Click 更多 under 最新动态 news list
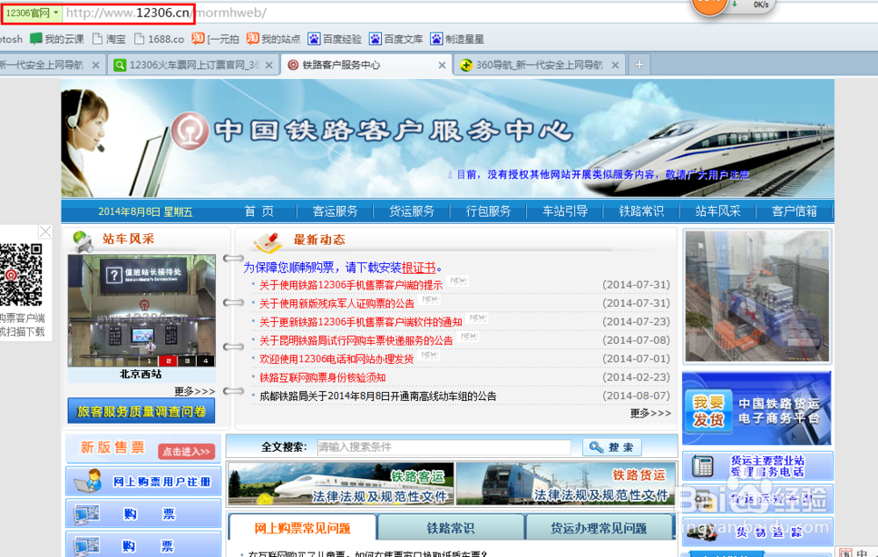This screenshot has width=878, height=557. click(x=650, y=413)
